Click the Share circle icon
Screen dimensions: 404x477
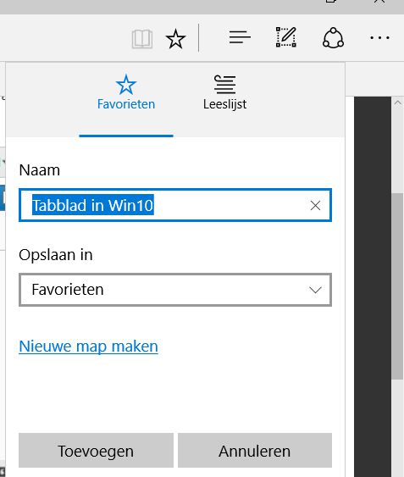pyautogui.click(x=333, y=38)
